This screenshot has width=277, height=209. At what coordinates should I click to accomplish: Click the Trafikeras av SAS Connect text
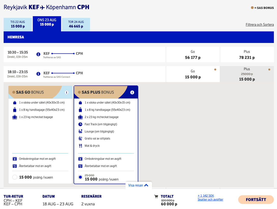tap(57, 77)
